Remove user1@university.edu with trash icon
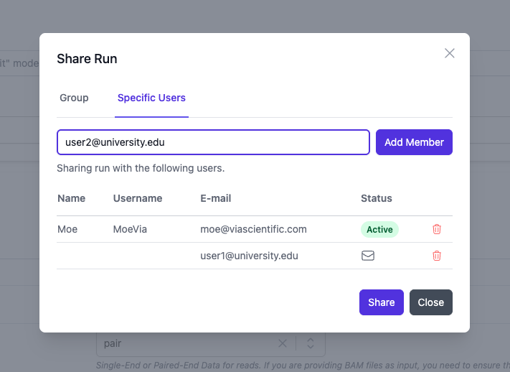 click(x=437, y=256)
